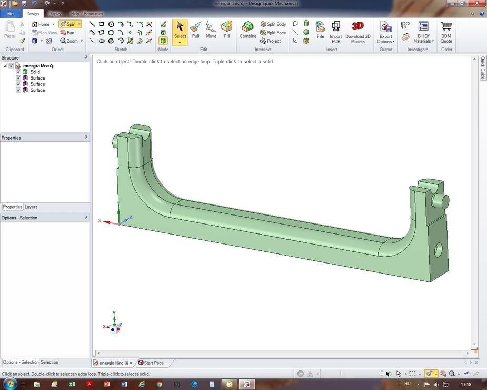Collapse the energia lánc új tree node

(5, 66)
